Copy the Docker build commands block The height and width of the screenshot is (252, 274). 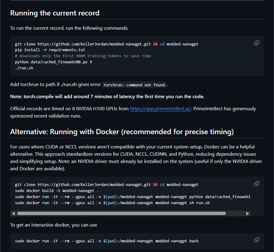[256, 184]
